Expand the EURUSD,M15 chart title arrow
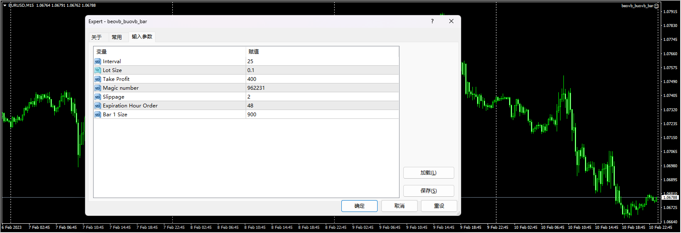The width and height of the screenshot is (681, 233). pyautogui.click(x=5, y=5)
